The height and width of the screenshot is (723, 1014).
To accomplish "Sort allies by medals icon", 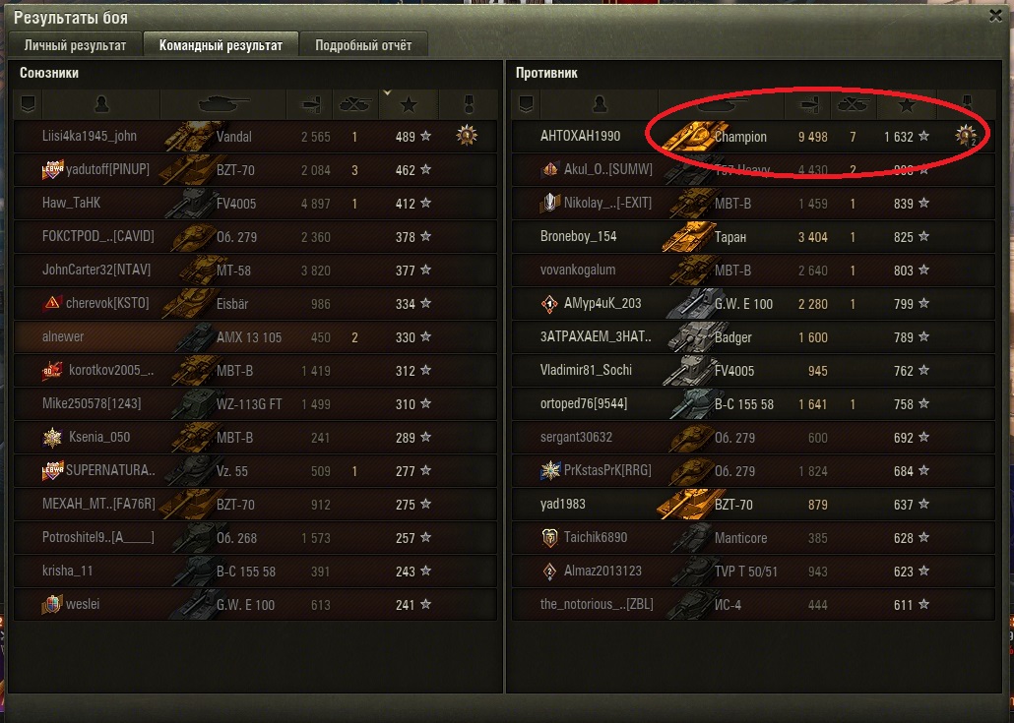I will coord(469,104).
